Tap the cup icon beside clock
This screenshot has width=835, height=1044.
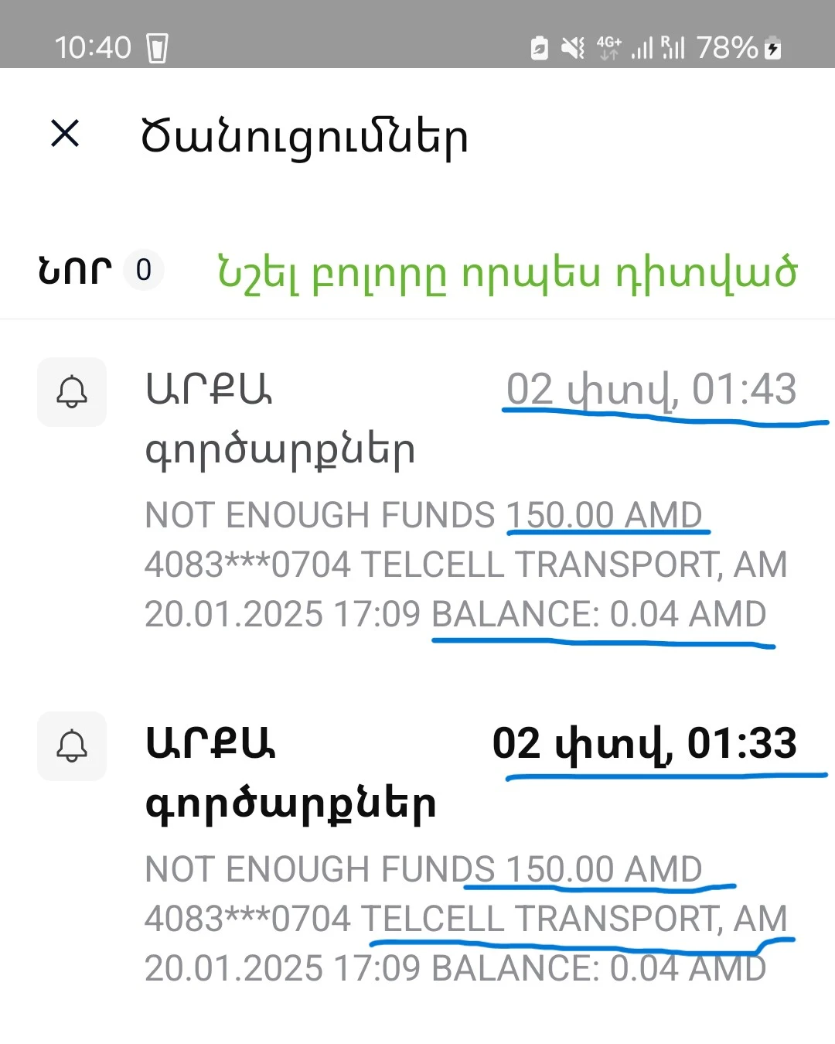(x=157, y=48)
